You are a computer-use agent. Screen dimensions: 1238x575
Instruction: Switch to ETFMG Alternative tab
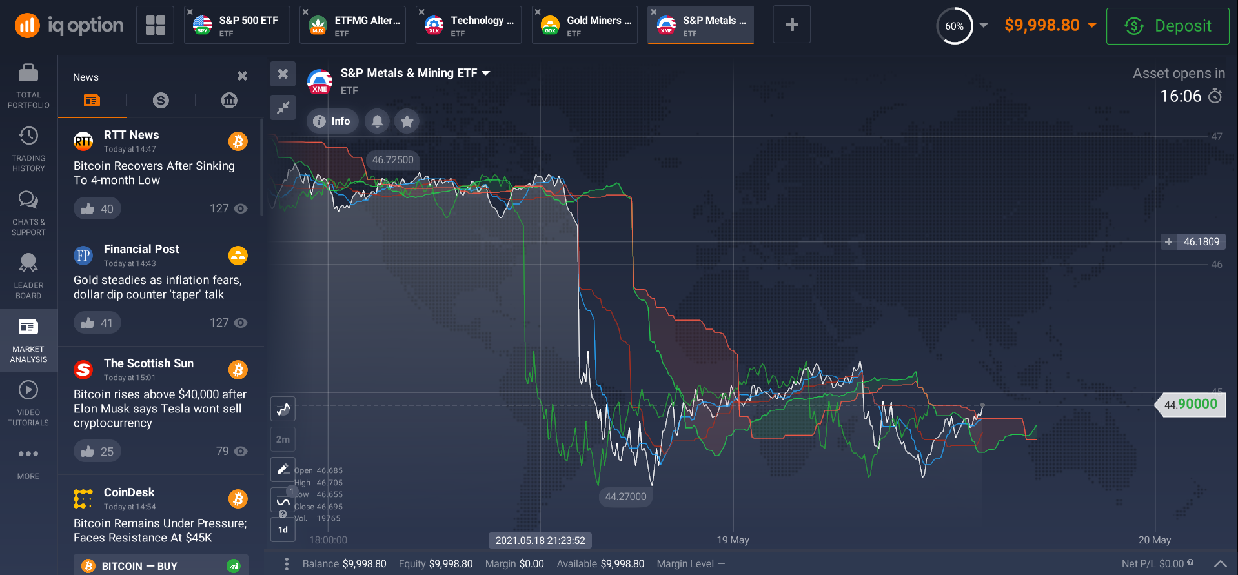point(352,25)
